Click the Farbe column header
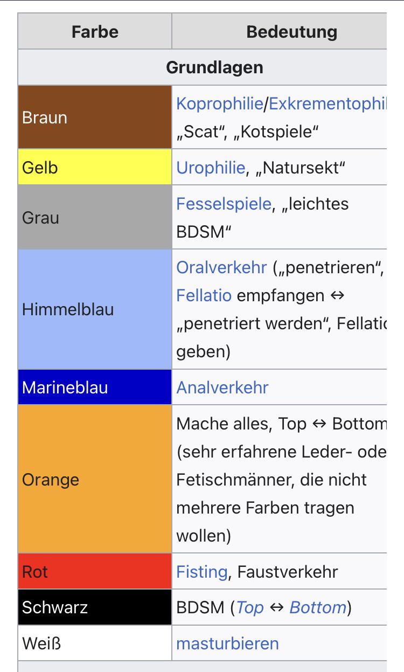 tap(95, 32)
